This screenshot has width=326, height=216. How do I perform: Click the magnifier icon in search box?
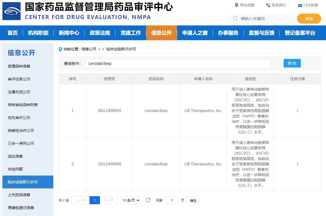[235, 18]
